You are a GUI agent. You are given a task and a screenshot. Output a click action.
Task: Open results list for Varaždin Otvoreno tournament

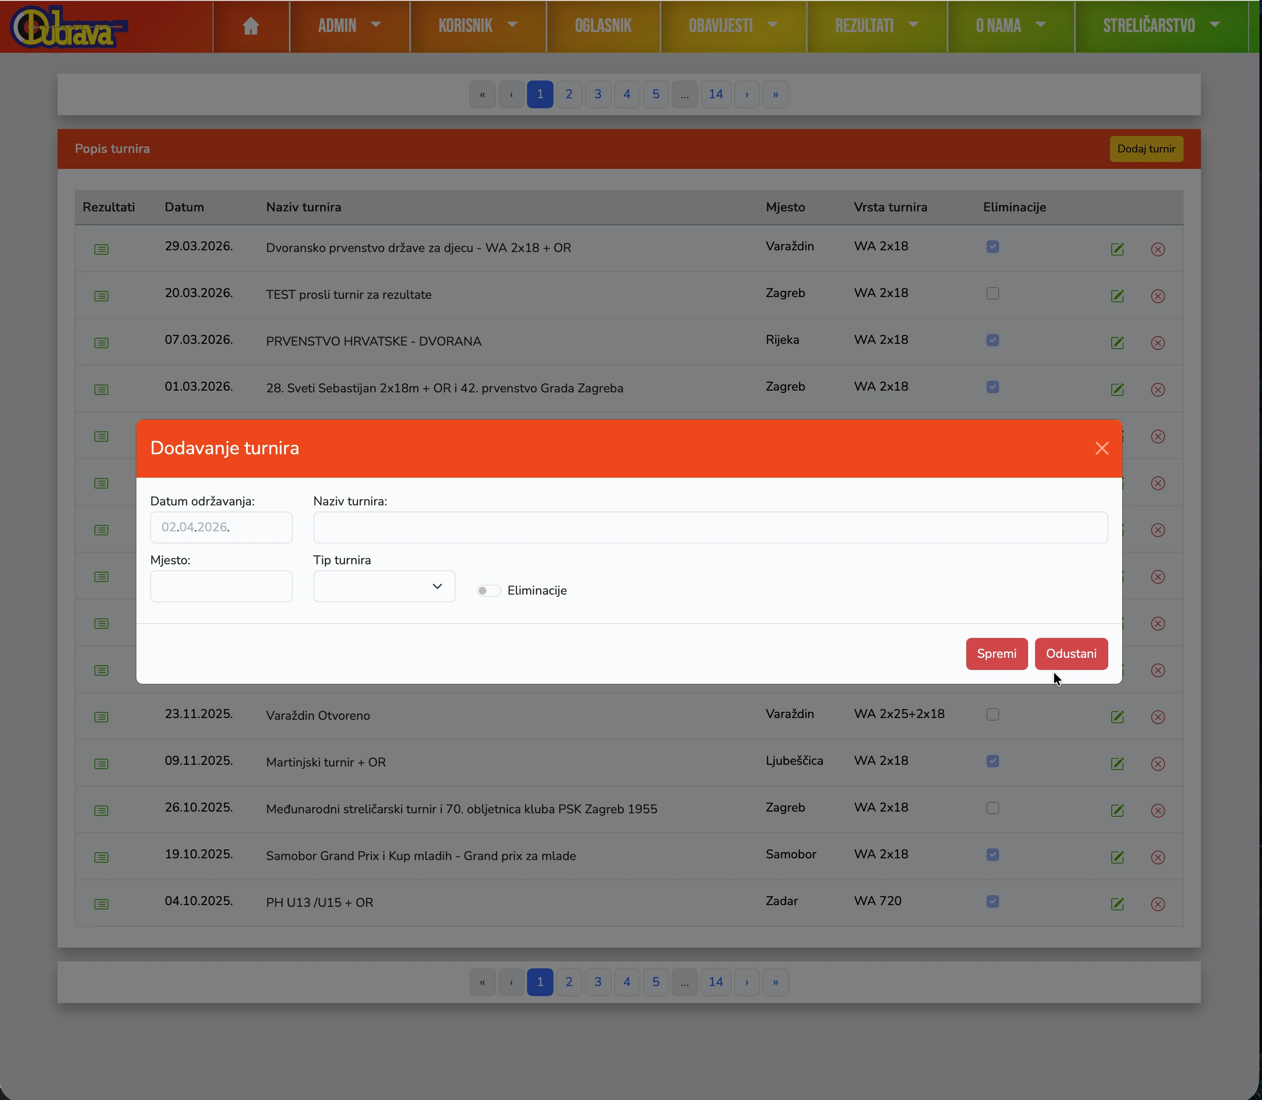pyautogui.click(x=101, y=717)
